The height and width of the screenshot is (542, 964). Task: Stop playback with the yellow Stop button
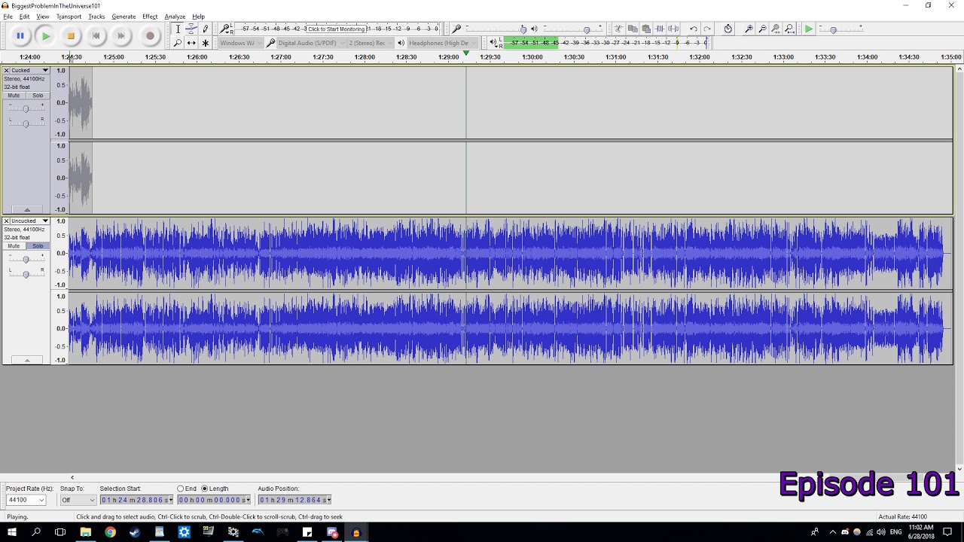(71, 35)
